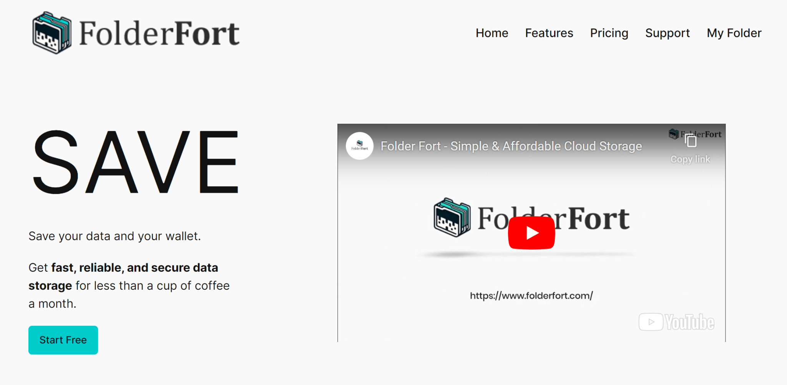
Task: Open the Support page
Action: (667, 33)
